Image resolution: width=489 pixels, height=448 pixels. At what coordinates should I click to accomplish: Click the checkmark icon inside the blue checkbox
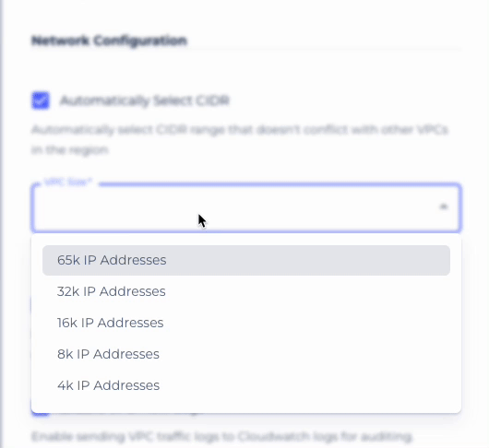click(x=41, y=100)
